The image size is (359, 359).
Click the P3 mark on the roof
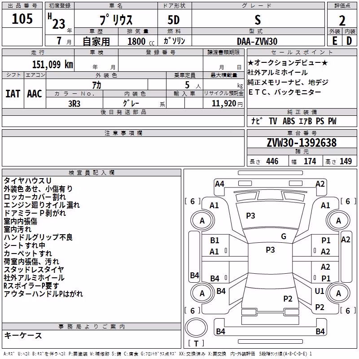point(270,250)
